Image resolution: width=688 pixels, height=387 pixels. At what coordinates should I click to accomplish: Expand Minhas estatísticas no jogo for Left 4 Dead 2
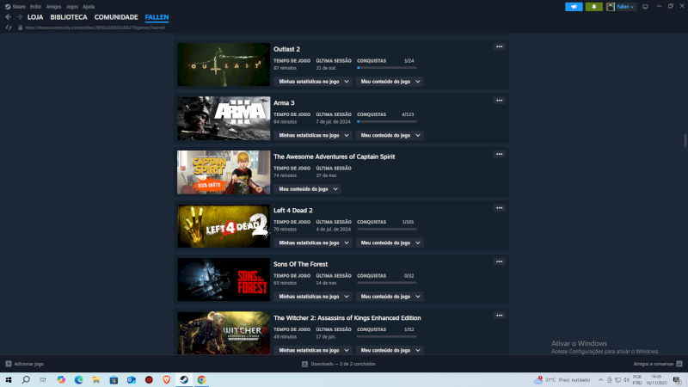click(313, 243)
